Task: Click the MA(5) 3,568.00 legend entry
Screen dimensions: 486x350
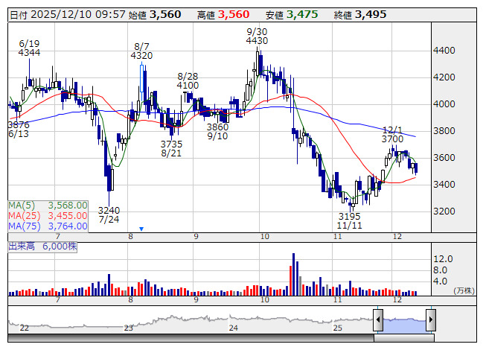Action: pyautogui.click(x=48, y=206)
